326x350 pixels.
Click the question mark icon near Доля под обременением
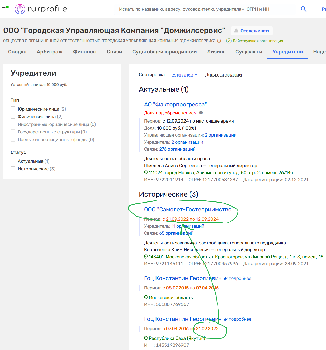[201, 113]
